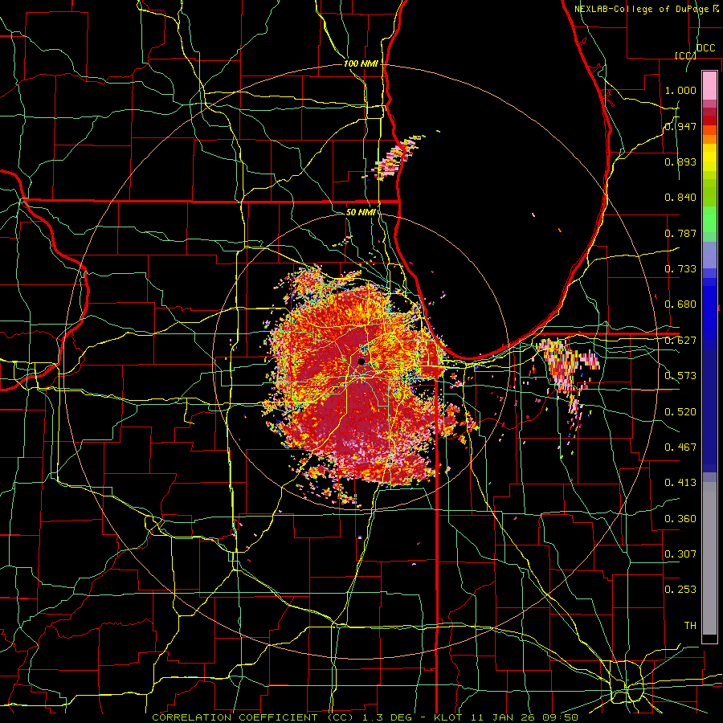Click the 100 NMI range ring label

click(x=361, y=63)
